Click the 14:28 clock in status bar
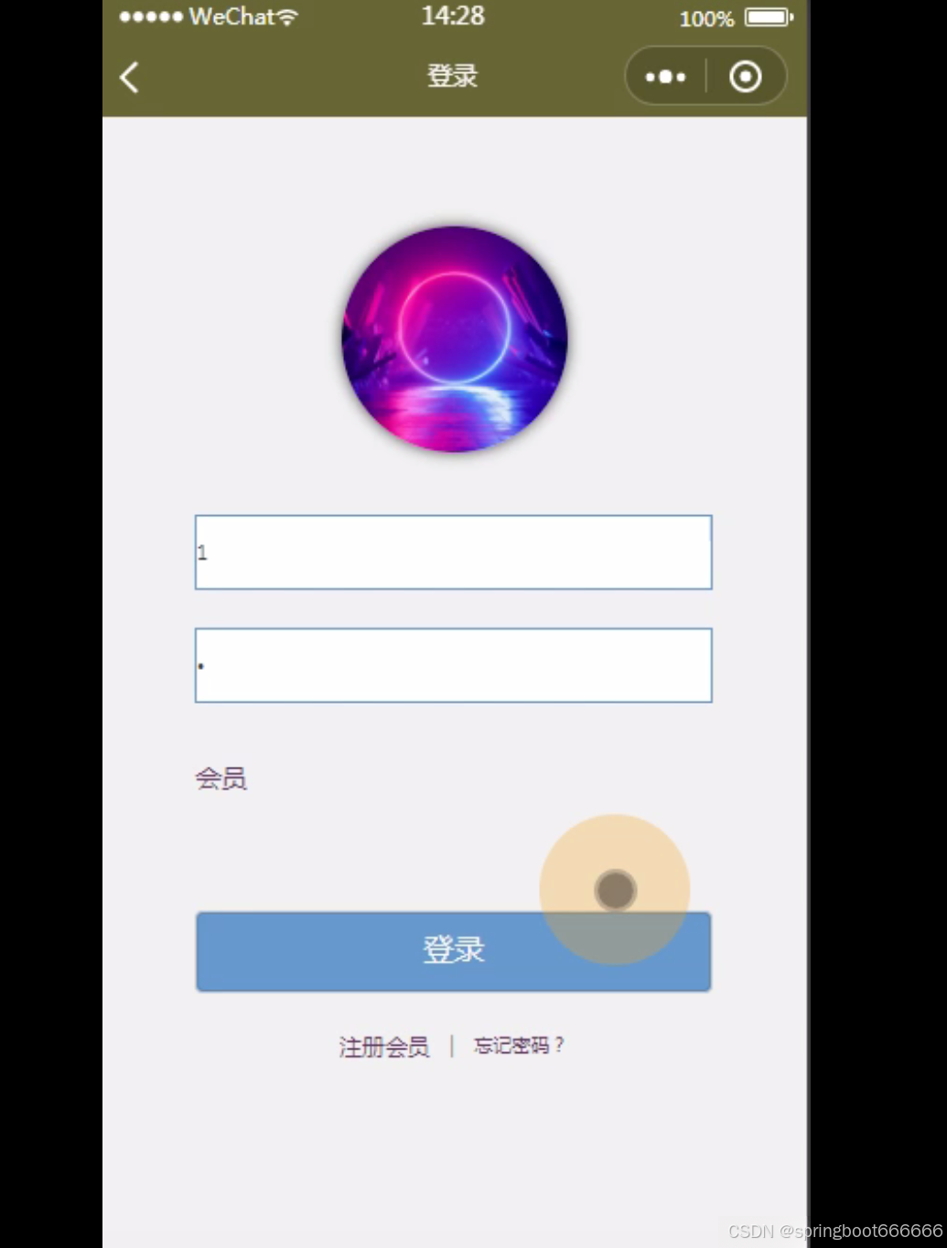 (453, 16)
